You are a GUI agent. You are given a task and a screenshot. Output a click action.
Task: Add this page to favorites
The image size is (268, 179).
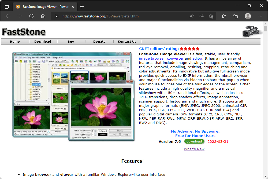211,16
